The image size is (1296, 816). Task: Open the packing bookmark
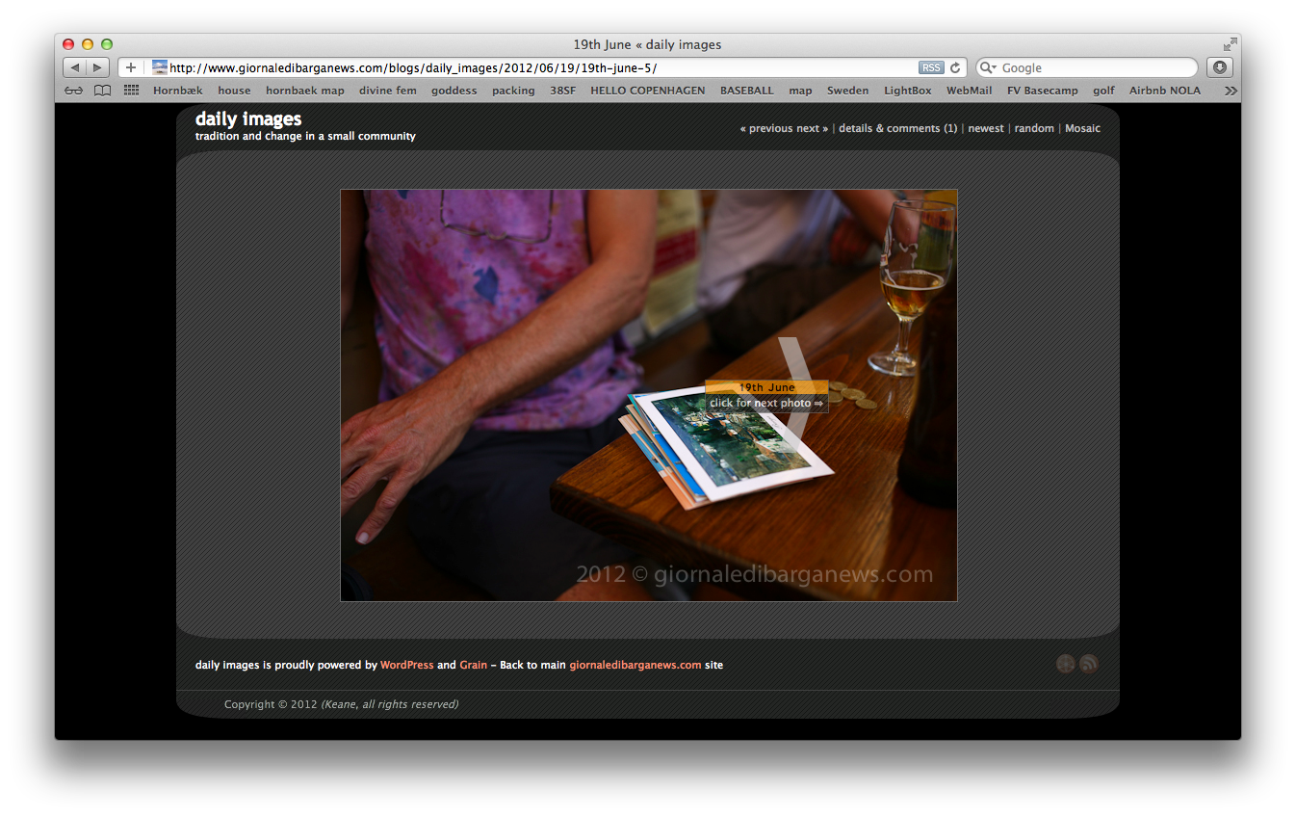pyautogui.click(x=513, y=91)
